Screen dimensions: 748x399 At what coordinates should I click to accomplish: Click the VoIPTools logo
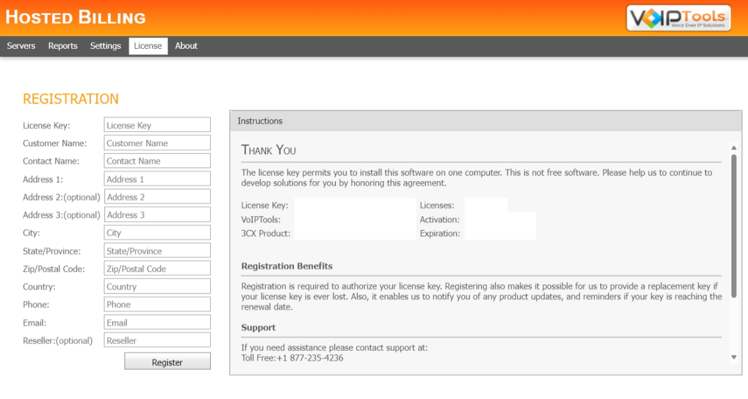tap(679, 18)
